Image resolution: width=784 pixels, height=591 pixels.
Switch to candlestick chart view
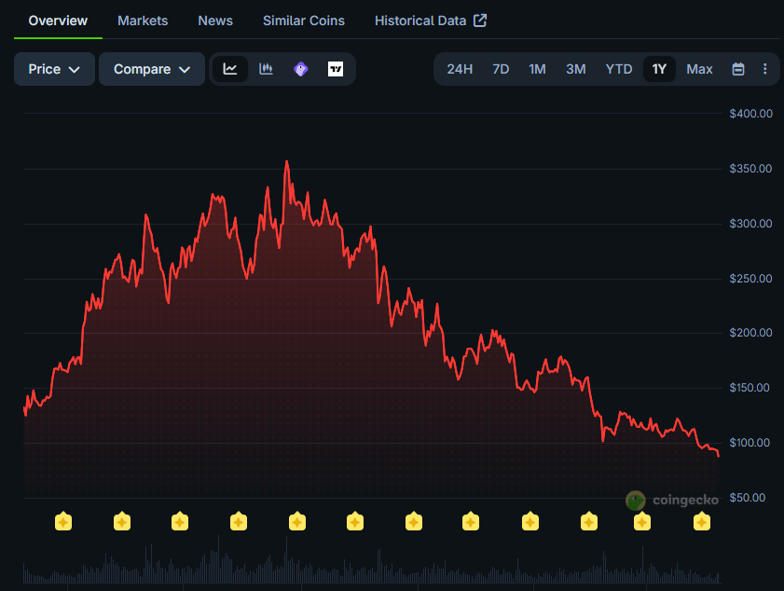(266, 69)
